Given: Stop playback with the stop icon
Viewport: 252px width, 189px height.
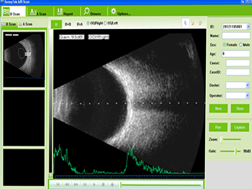Looking at the screenshot, I should point(103,185).
